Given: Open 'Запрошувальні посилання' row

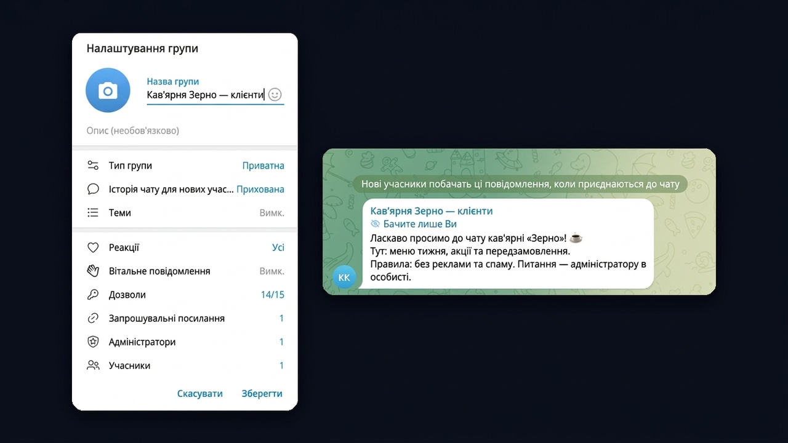Looking at the screenshot, I should (x=185, y=319).
